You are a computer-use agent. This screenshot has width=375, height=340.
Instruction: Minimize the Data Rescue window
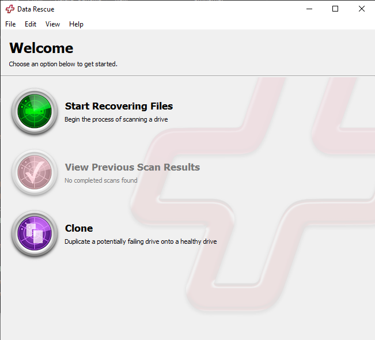(x=309, y=9)
